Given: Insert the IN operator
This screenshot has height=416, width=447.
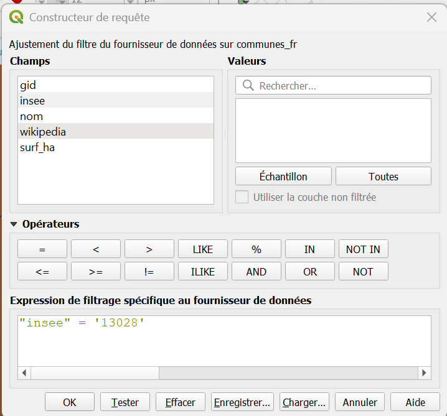Looking at the screenshot, I should 309,249.
